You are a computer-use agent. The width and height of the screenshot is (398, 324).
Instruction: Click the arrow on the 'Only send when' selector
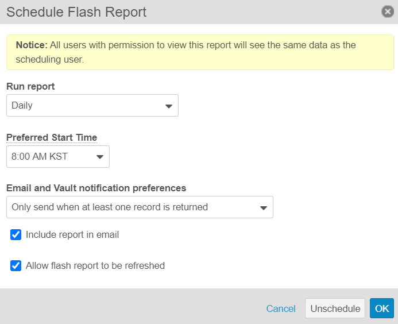click(263, 207)
